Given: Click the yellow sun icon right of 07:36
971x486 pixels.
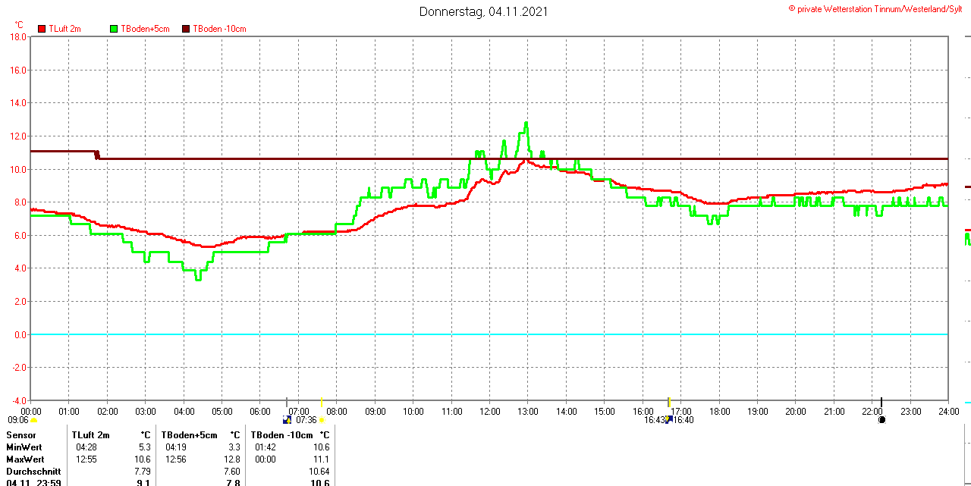Looking at the screenshot, I should tap(322, 420).
